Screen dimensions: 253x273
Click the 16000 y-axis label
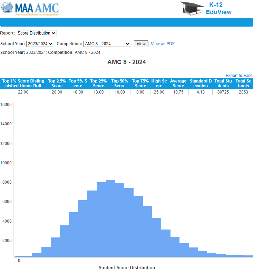coord(6,105)
